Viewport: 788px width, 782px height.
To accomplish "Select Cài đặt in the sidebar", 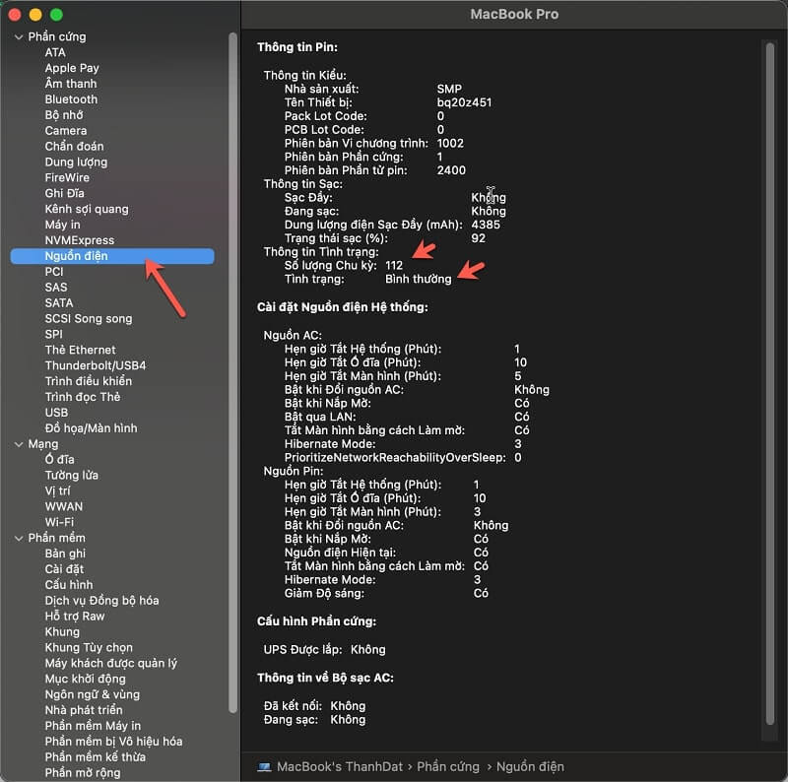I will click(64, 569).
